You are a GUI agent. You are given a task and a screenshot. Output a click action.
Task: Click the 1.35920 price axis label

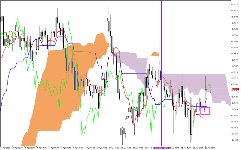(x=235, y=11)
